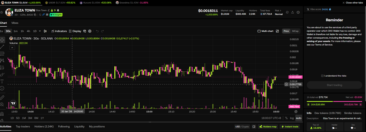The image size is (366, 132).
Task: Open the timezone UTC+8 selector
Action: [271, 118]
